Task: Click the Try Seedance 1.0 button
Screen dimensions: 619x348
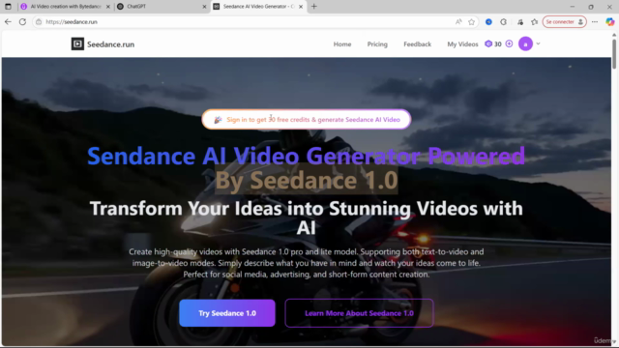Action: pyautogui.click(x=227, y=313)
